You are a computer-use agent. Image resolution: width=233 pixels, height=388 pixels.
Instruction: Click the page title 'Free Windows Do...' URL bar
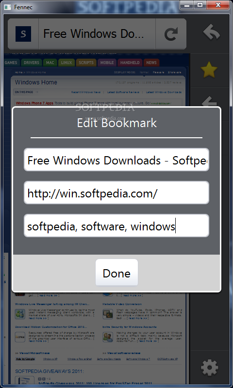point(97,34)
